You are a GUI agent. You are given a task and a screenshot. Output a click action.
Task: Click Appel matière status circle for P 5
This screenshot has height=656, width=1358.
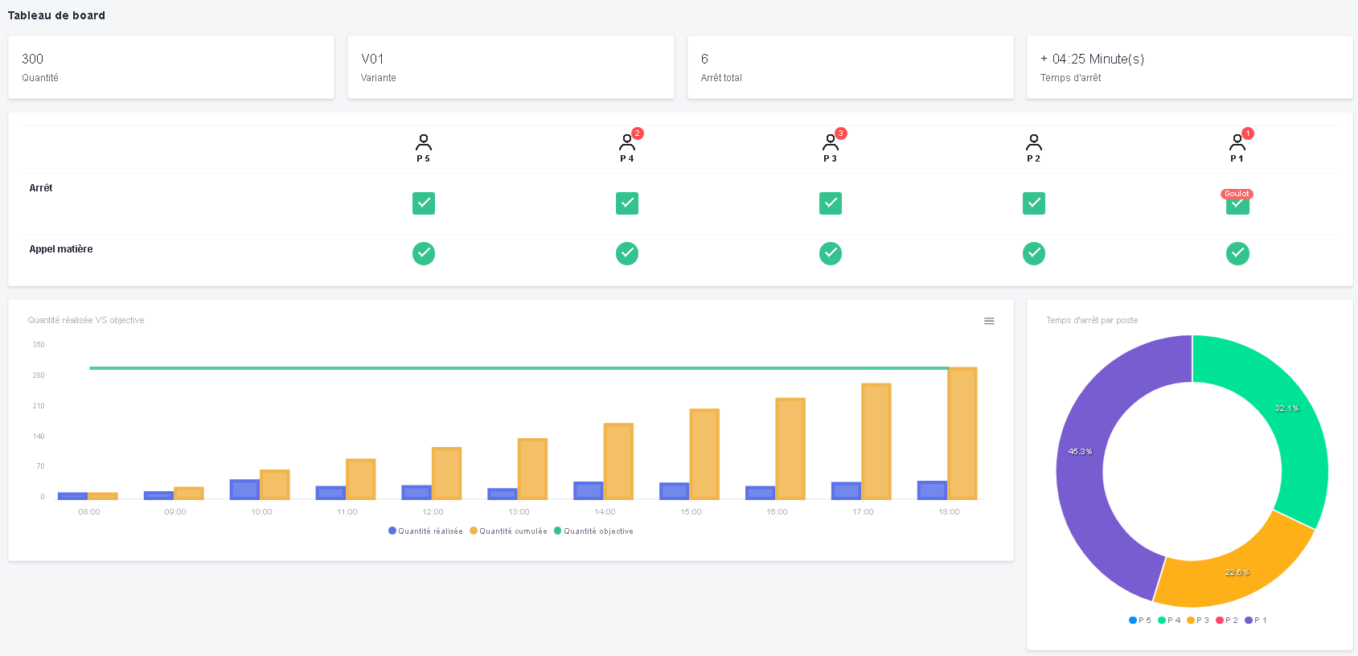[424, 253]
